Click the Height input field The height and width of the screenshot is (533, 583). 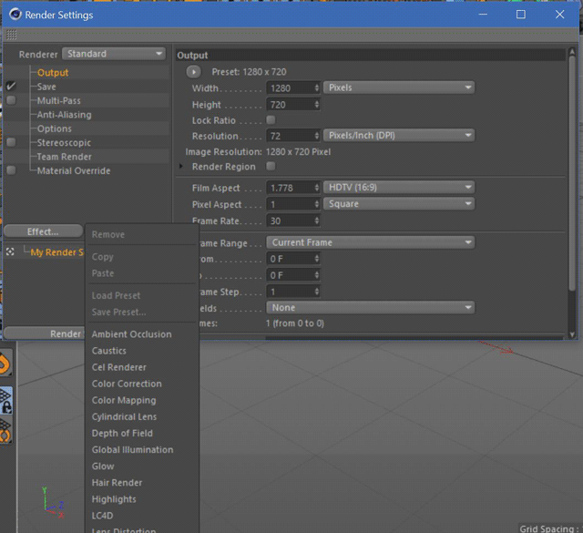[289, 105]
